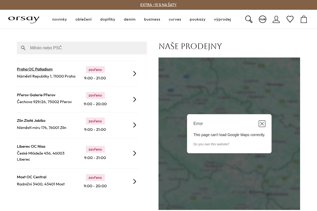317x211 pixels.
Task: View the wishlist heart icon
Action: pos(290,19)
